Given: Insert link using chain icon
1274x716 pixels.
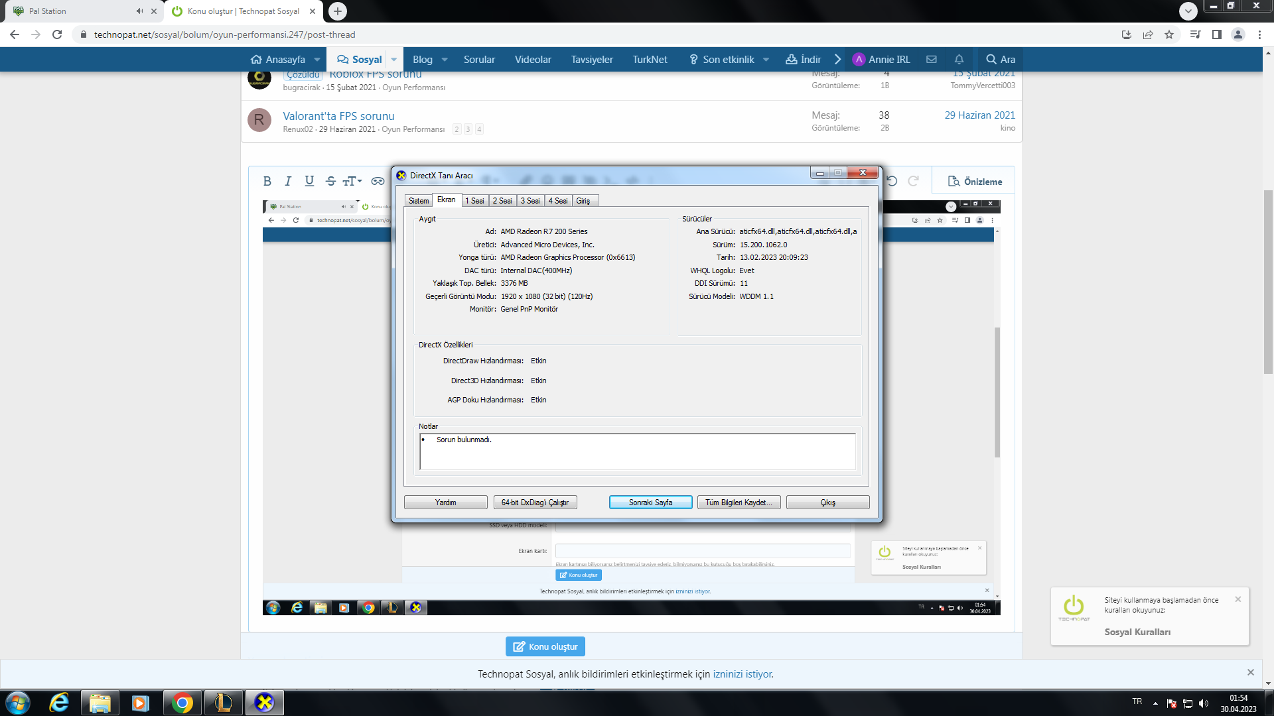Looking at the screenshot, I should [378, 181].
